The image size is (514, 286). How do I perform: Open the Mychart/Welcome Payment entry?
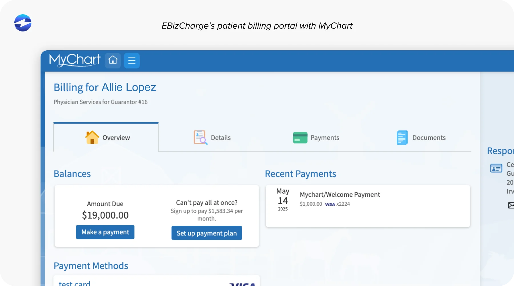368,206
